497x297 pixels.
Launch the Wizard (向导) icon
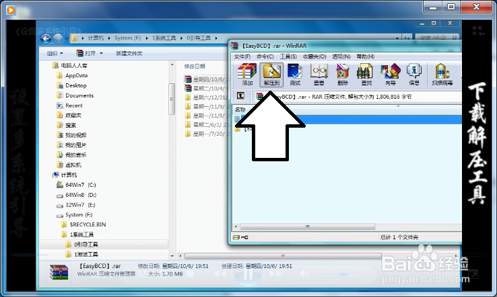pos(391,75)
